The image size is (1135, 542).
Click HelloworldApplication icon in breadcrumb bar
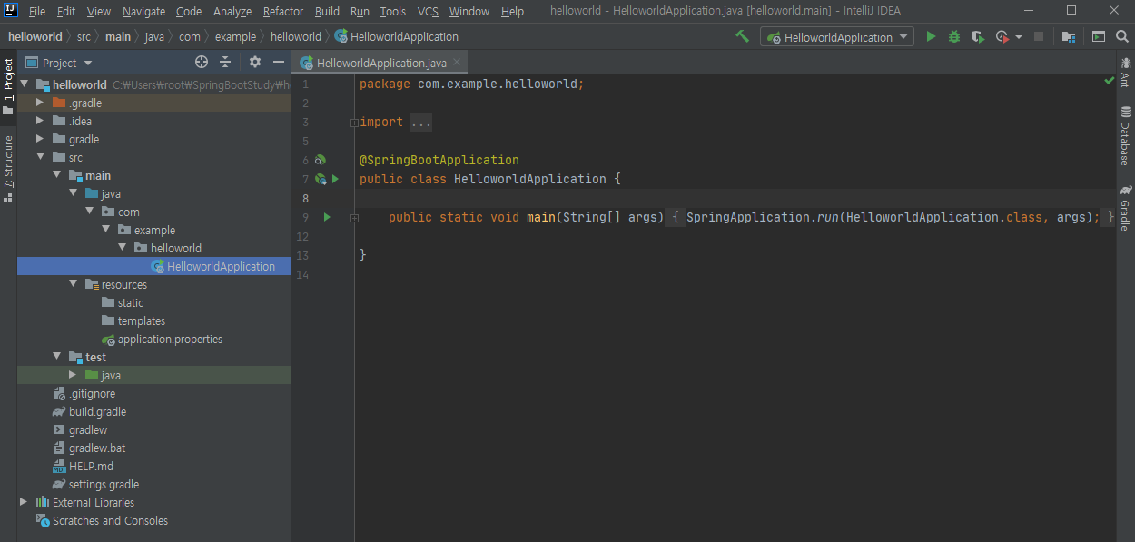point(340,36)
